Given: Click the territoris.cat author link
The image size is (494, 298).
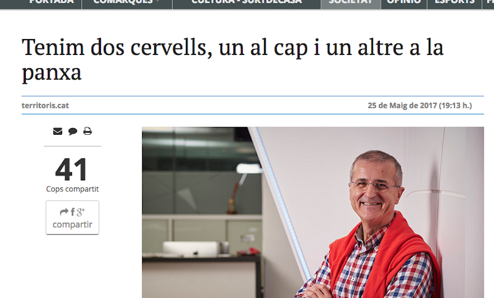Looking at the screenshot, I should pos(45,106).
